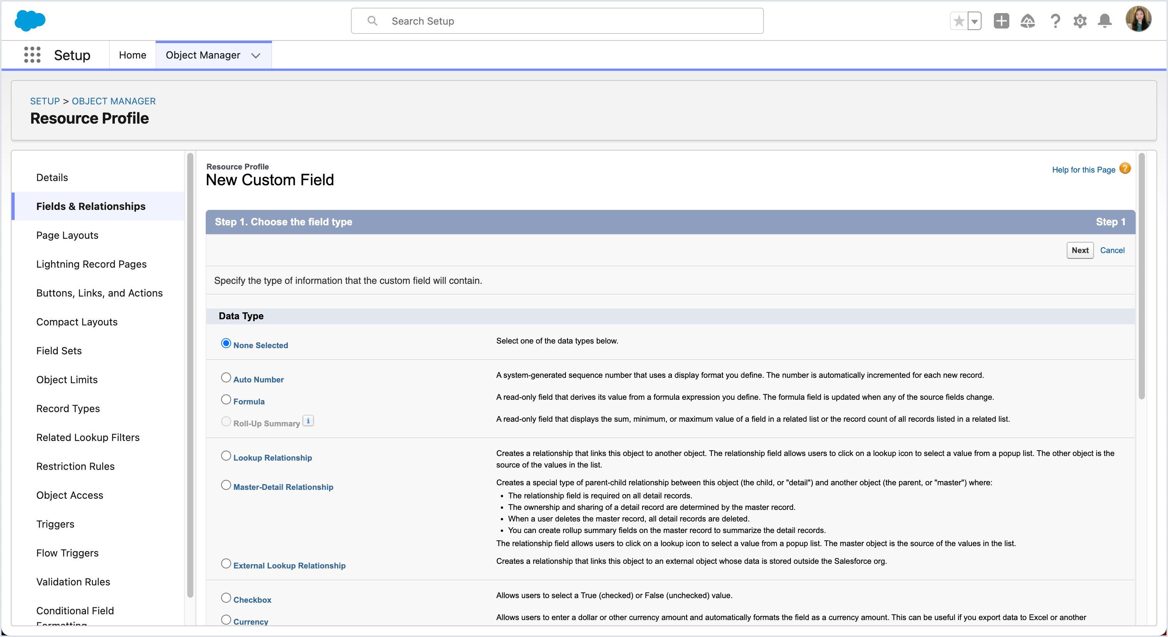Select the Auto Number radio button
This screenshot has width=1168, height=637.
[226, 378]
